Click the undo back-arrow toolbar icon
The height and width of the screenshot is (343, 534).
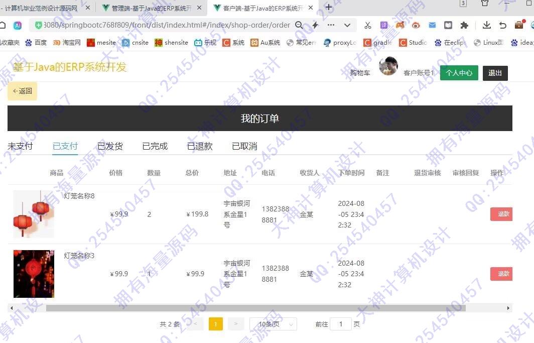(x=503, y=25)
